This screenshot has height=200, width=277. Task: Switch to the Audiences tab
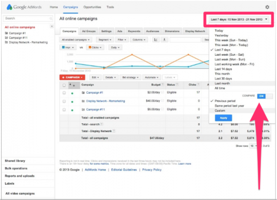point(152,31)
